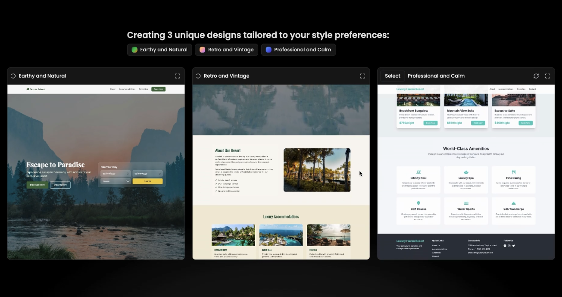Open the first date picker field
The width and height of the screenshot is (562, 297).
(116, 174)
